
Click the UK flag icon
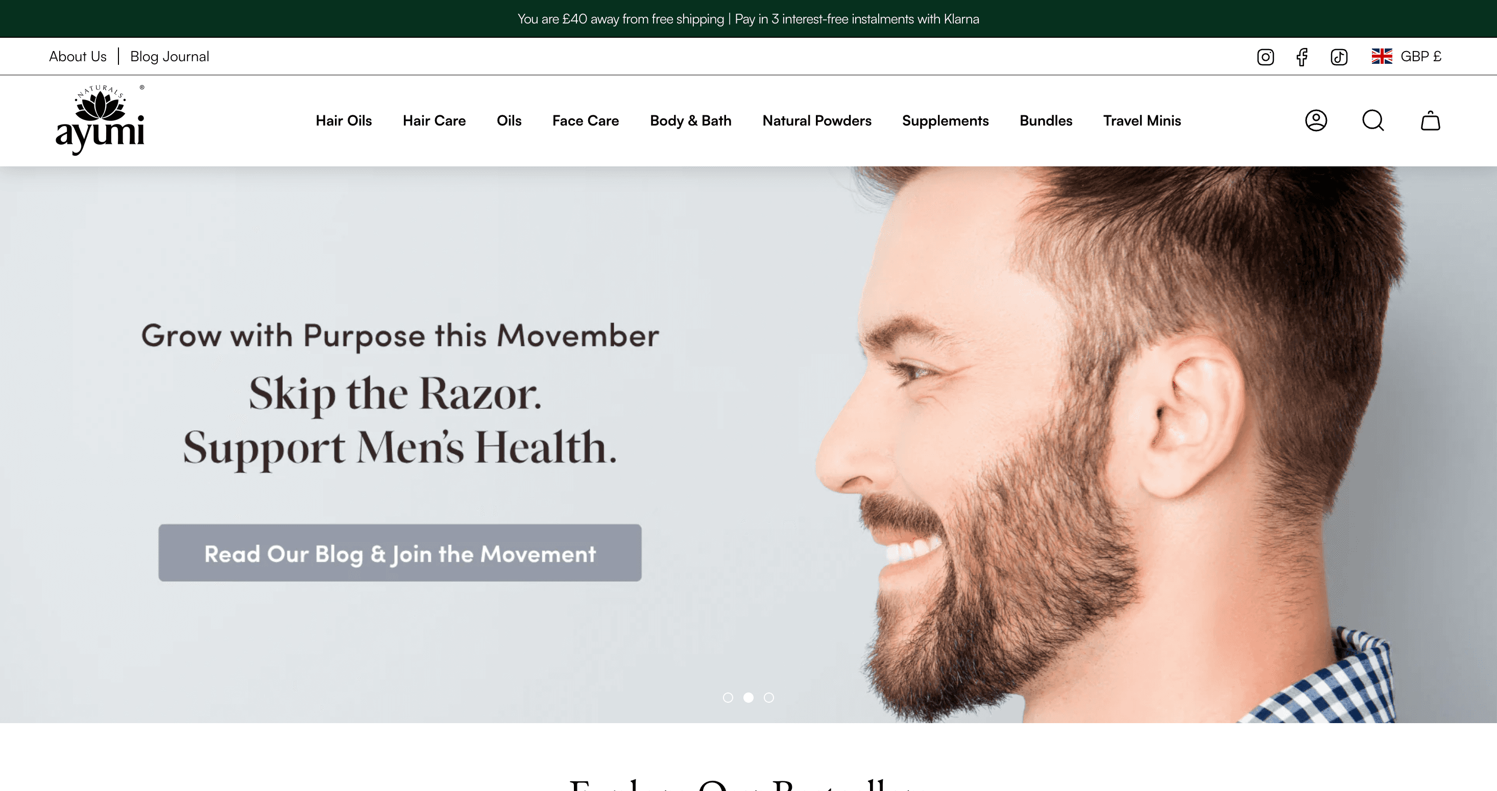click(1382, 56)
